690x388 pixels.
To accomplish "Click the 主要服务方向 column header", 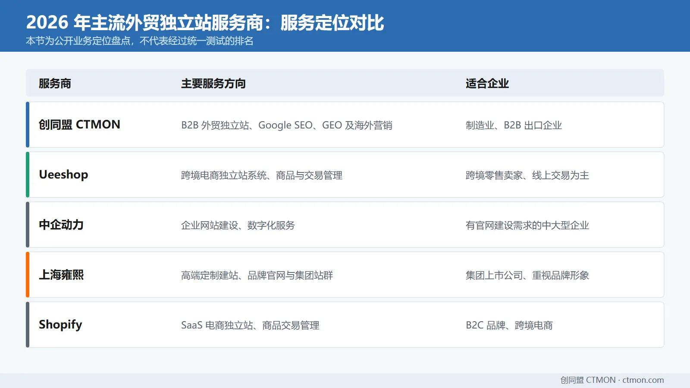I will [x=213, y=83].
